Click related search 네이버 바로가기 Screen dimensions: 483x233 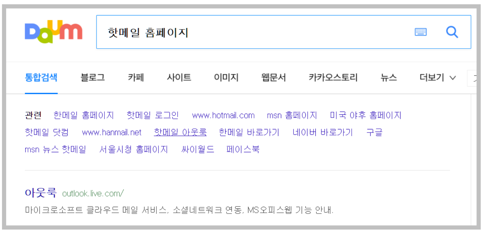323,132
